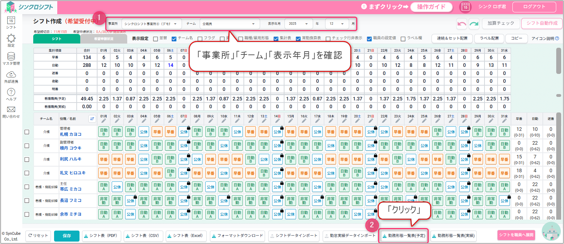Click the name sort order icon

click(92, 119)
